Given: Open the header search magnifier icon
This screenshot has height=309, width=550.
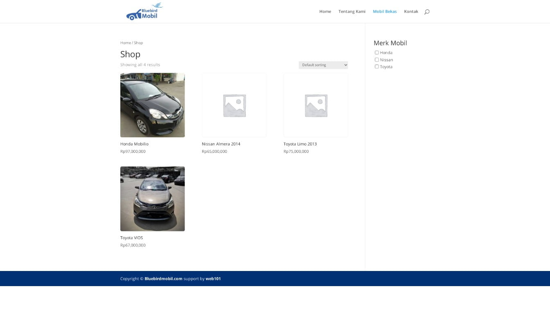Looking at the screenshot, I should pos(427,12).
